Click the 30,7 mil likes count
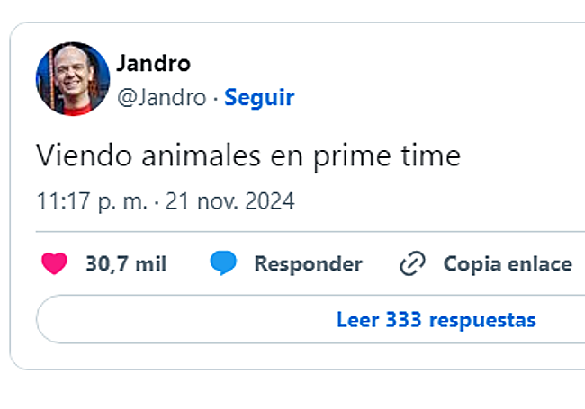Screen dimensions: 585x409 point(126,264)
